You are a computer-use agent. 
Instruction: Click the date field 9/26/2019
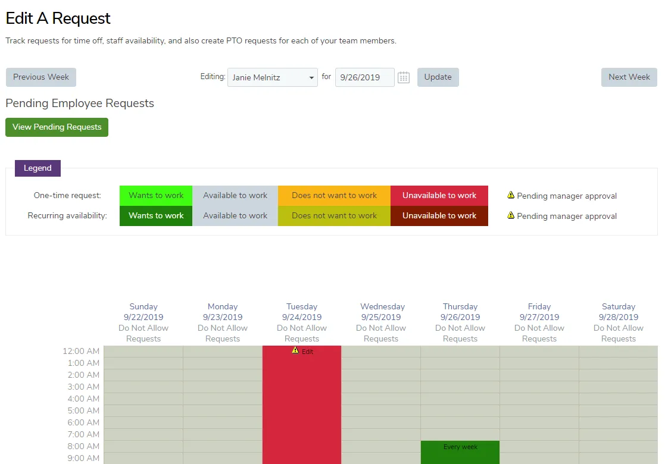click(365, 77)
